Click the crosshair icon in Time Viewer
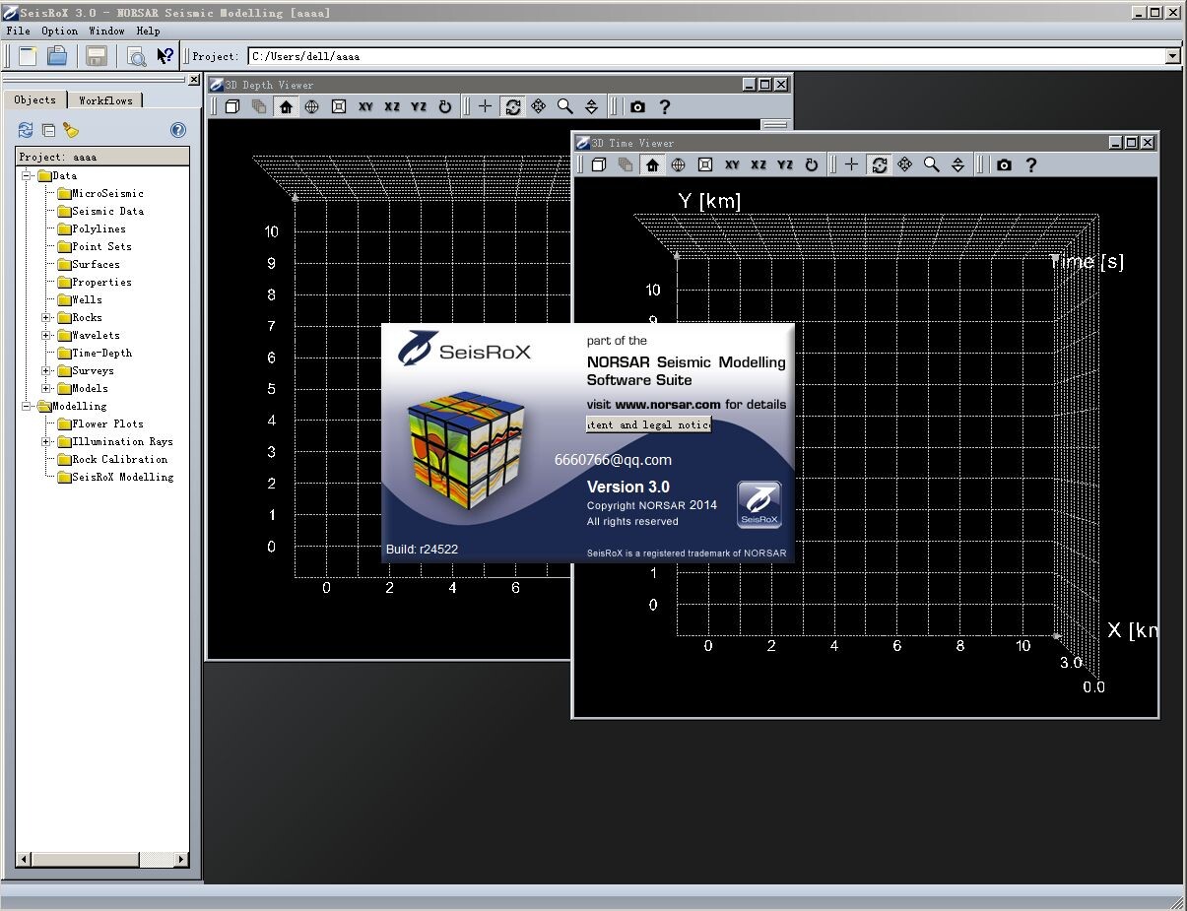The image size is (1187, 911). pyautogui.click(x=851, y=164)
